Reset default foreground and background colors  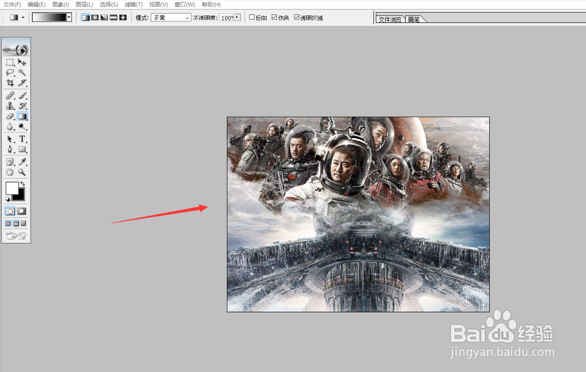(x=7, y=199)
